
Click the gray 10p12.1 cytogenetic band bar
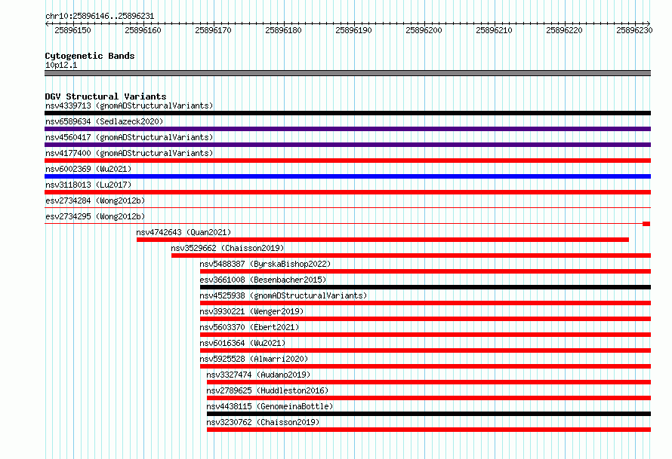coord(347,74)
